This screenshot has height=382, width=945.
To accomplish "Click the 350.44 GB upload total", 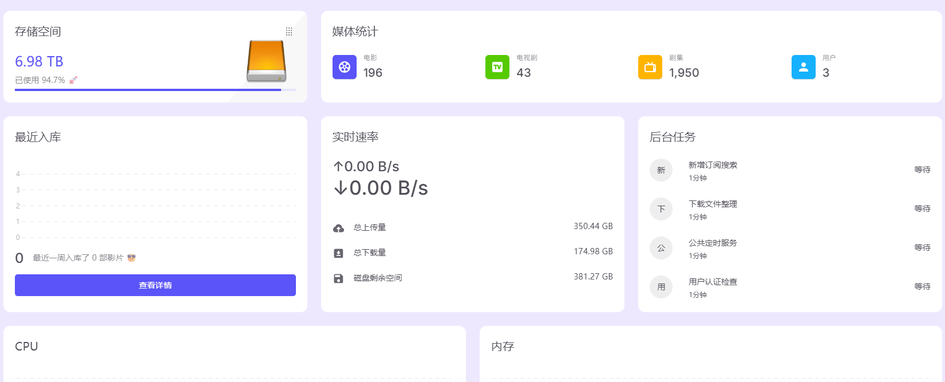I will [x=593, y=226].
